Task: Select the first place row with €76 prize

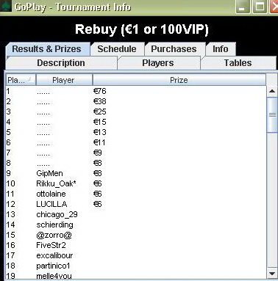Action: coord(136,91)
